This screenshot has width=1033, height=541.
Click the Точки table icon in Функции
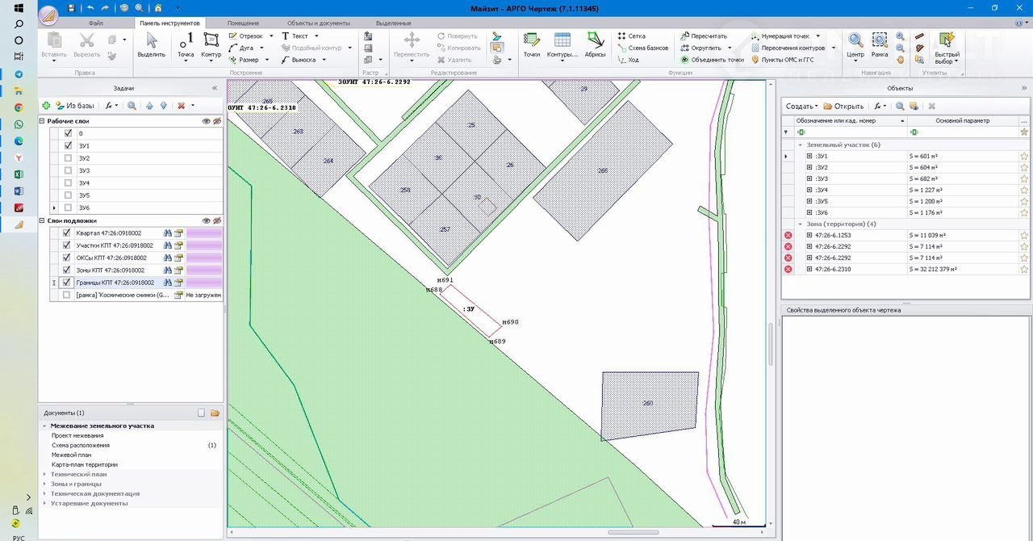531,44
